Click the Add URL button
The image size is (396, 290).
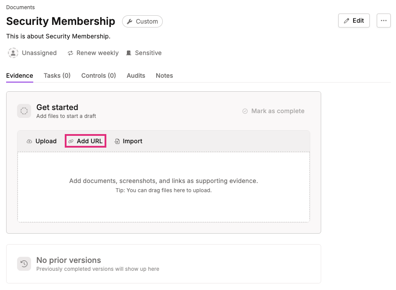(x=86, y=141)
